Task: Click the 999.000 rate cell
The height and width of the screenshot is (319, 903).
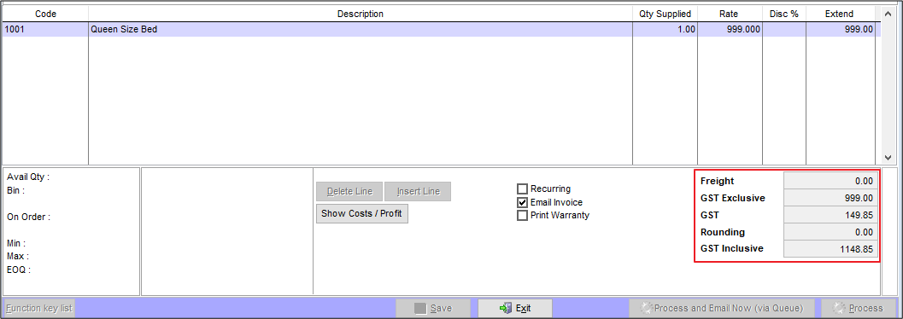Action: tap(730, 29)
